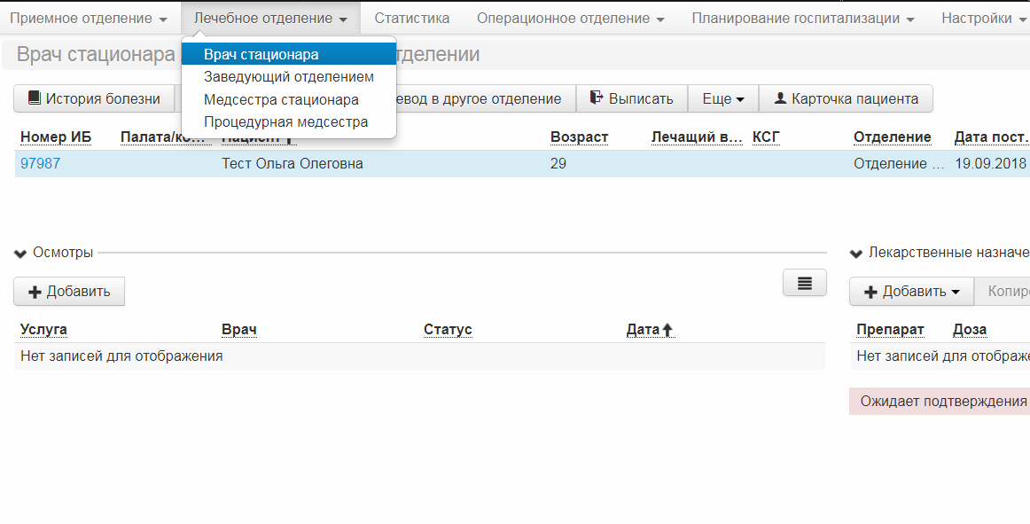Open Планирование госпитализации menu

pos(803,19)
